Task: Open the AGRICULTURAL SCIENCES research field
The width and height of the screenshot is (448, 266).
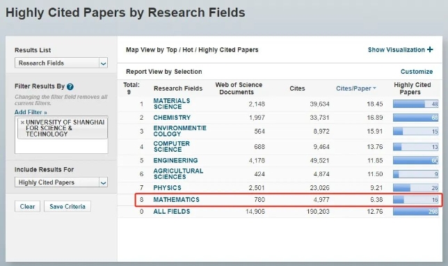Action: pos(178,174)
